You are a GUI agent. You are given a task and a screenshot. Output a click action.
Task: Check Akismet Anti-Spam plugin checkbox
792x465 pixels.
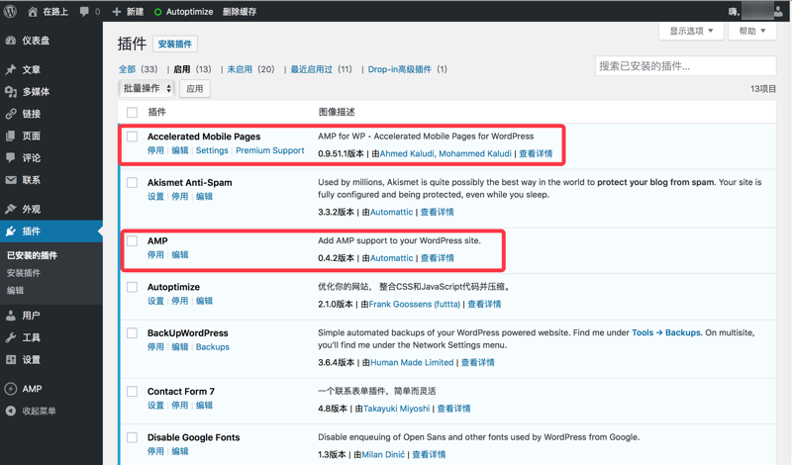pyautogui.click(x=132, y=182)
